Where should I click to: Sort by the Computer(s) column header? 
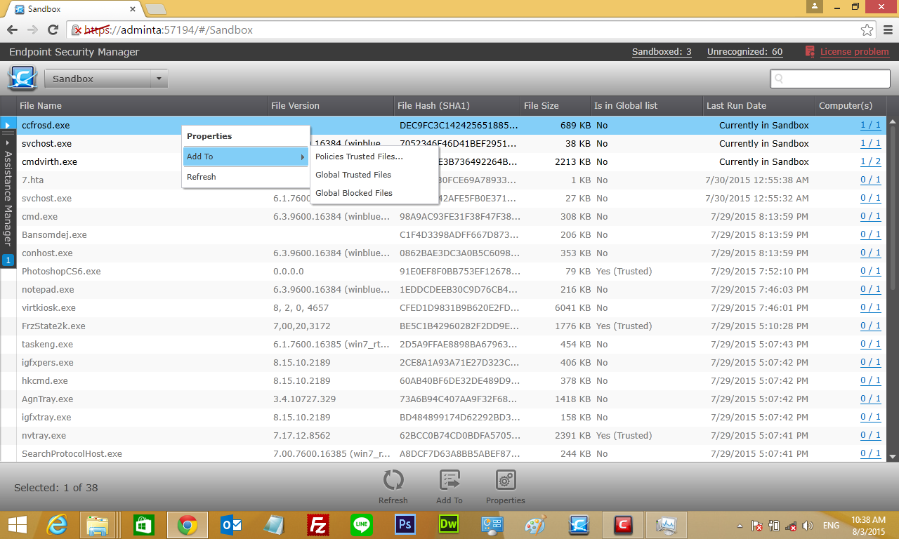click(851, 105)
